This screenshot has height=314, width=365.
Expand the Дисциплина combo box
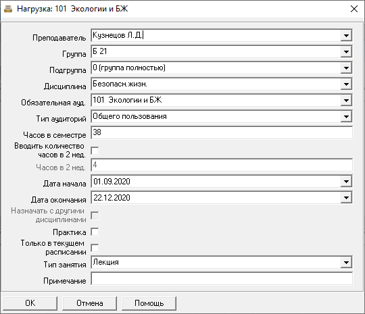coord(346,84)
